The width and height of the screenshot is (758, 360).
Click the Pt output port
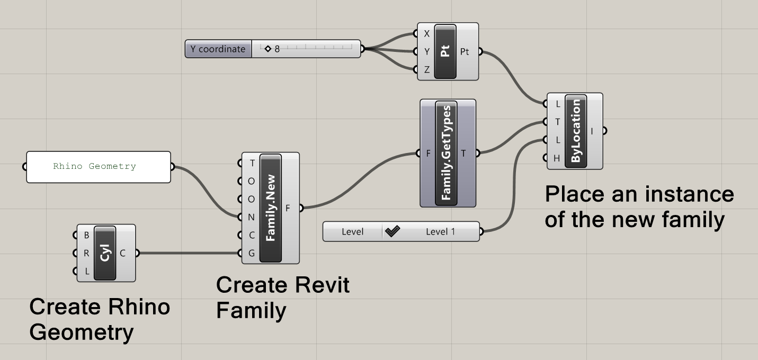[465, 51]
